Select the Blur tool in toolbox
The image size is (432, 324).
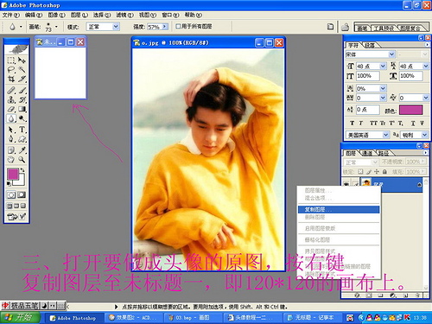tap(11, 118)
